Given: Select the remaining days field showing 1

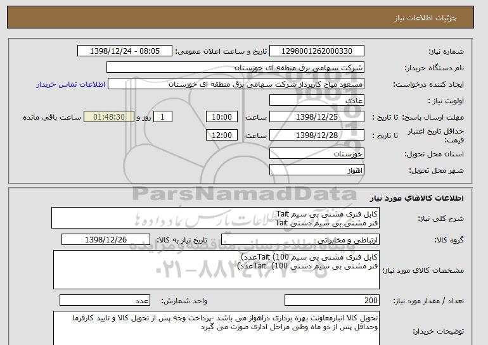Looking at the screenshot, I should click(164, 117).
